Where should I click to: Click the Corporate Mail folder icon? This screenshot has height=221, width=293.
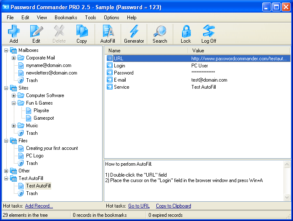pos(21,58)
